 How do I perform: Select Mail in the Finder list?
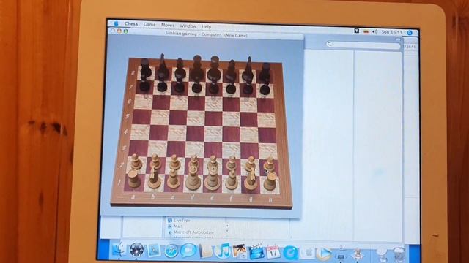point(177,226)
